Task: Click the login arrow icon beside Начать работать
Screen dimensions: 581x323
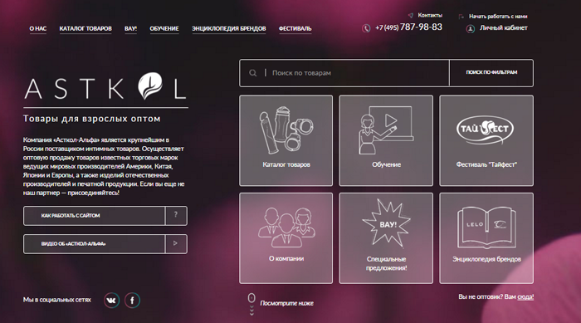Action: click(461, 17)
